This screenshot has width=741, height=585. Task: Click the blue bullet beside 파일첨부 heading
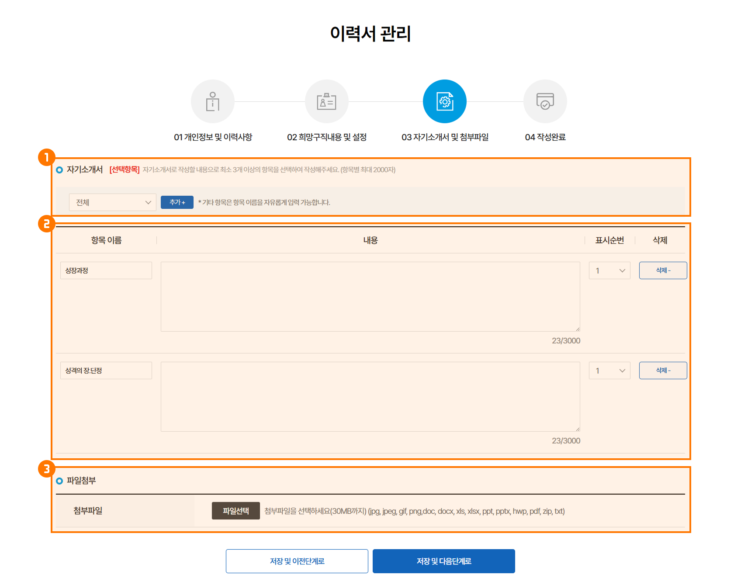click(59, 481)
